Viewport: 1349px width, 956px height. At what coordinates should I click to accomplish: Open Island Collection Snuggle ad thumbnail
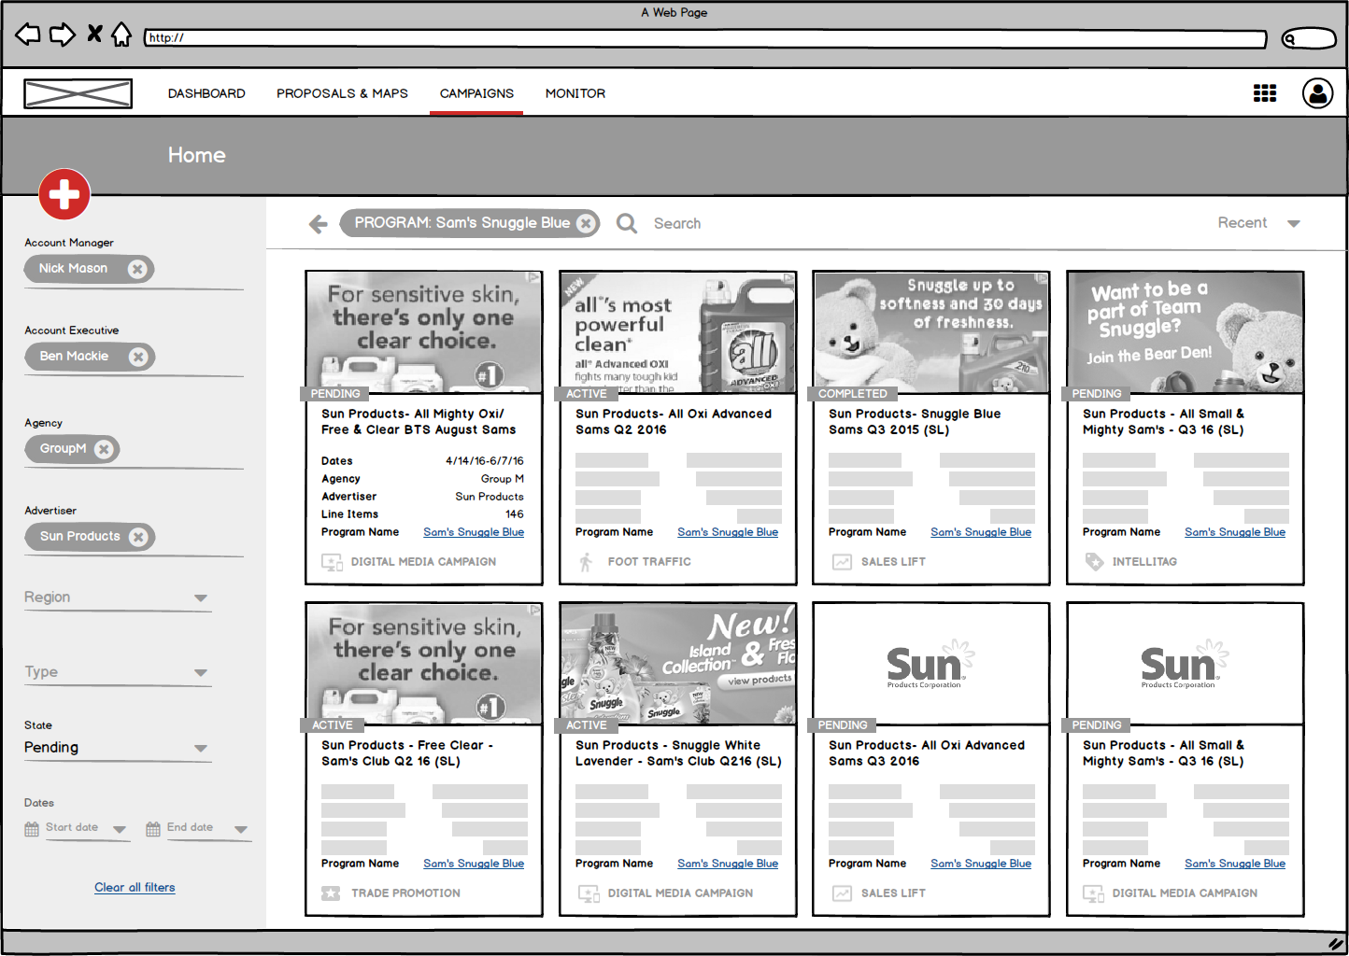click(677, 664)
